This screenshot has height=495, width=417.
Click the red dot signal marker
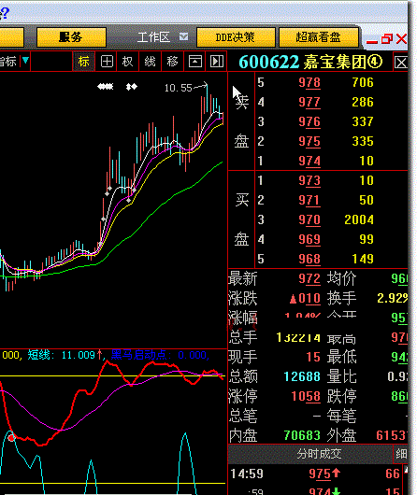tap(11, 438)
